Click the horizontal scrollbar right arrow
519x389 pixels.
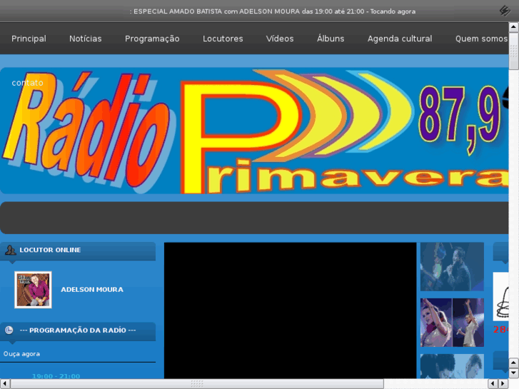tap(503, 384)
